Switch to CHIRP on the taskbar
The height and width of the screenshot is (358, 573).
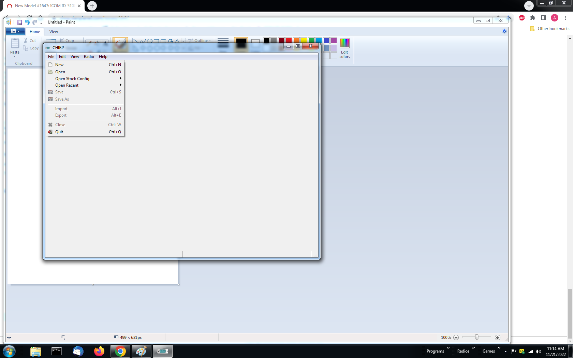[162, 351]
